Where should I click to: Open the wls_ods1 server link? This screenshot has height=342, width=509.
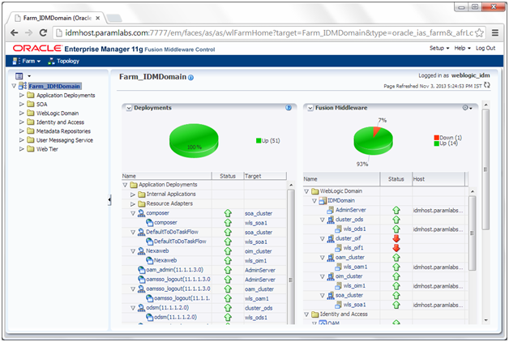(354, 229)
